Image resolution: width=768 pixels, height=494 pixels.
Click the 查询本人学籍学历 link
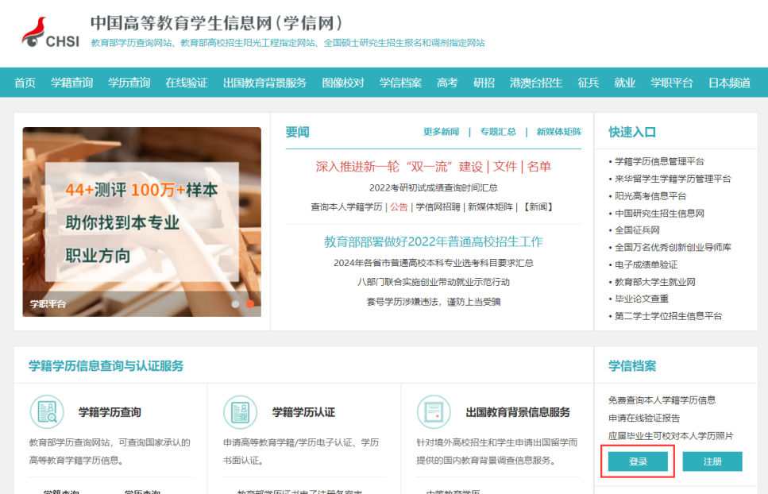point(346,207)
